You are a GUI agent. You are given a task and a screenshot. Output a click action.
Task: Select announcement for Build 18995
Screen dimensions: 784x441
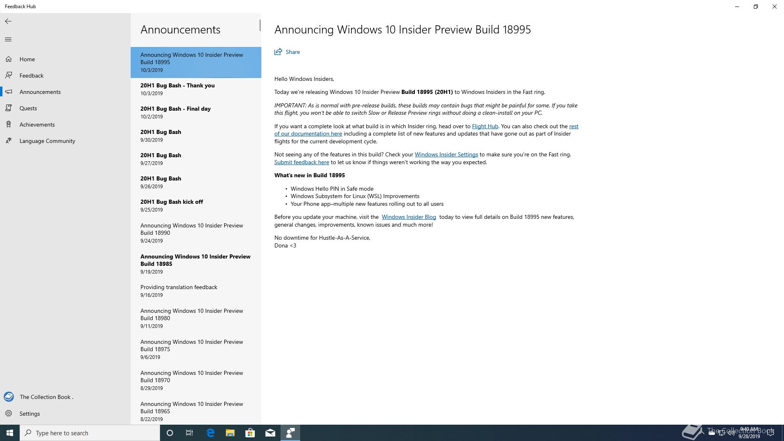pyautogui.click(x=196, y=62)
